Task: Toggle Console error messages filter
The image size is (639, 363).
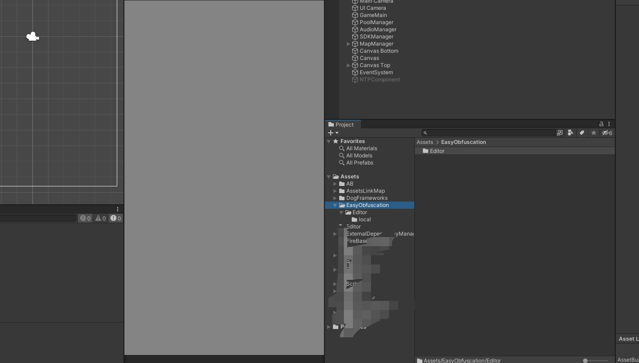Action: point(115,218)
